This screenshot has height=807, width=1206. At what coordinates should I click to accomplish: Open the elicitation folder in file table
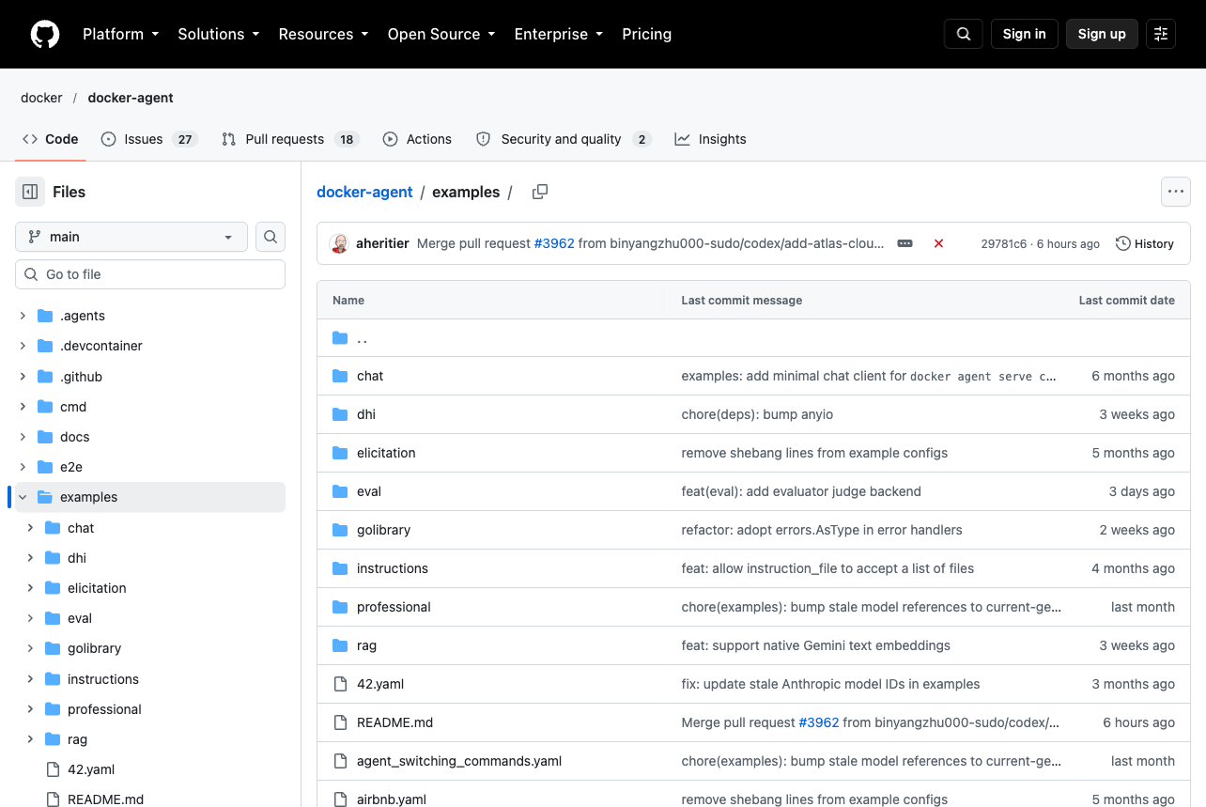386,453
